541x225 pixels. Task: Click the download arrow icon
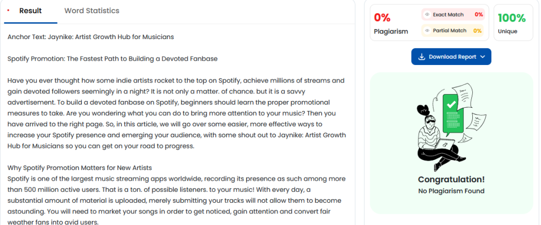coord(422,57)
